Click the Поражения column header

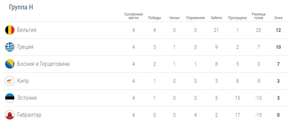coord(195,18)
